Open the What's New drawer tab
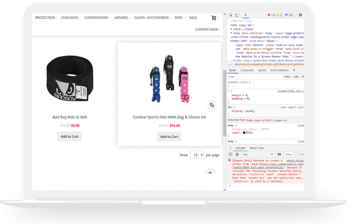 257,148
